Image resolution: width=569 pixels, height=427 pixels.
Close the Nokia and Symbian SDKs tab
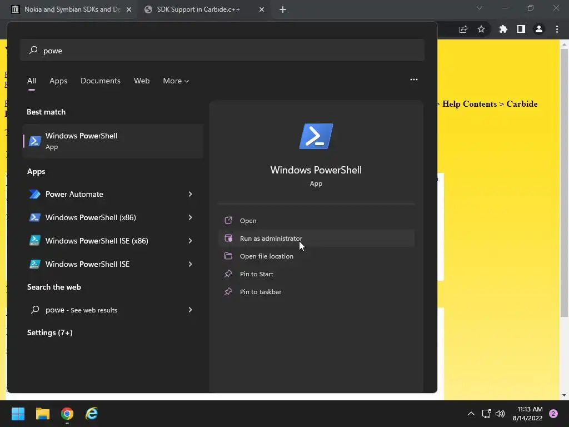coord(129,9)
